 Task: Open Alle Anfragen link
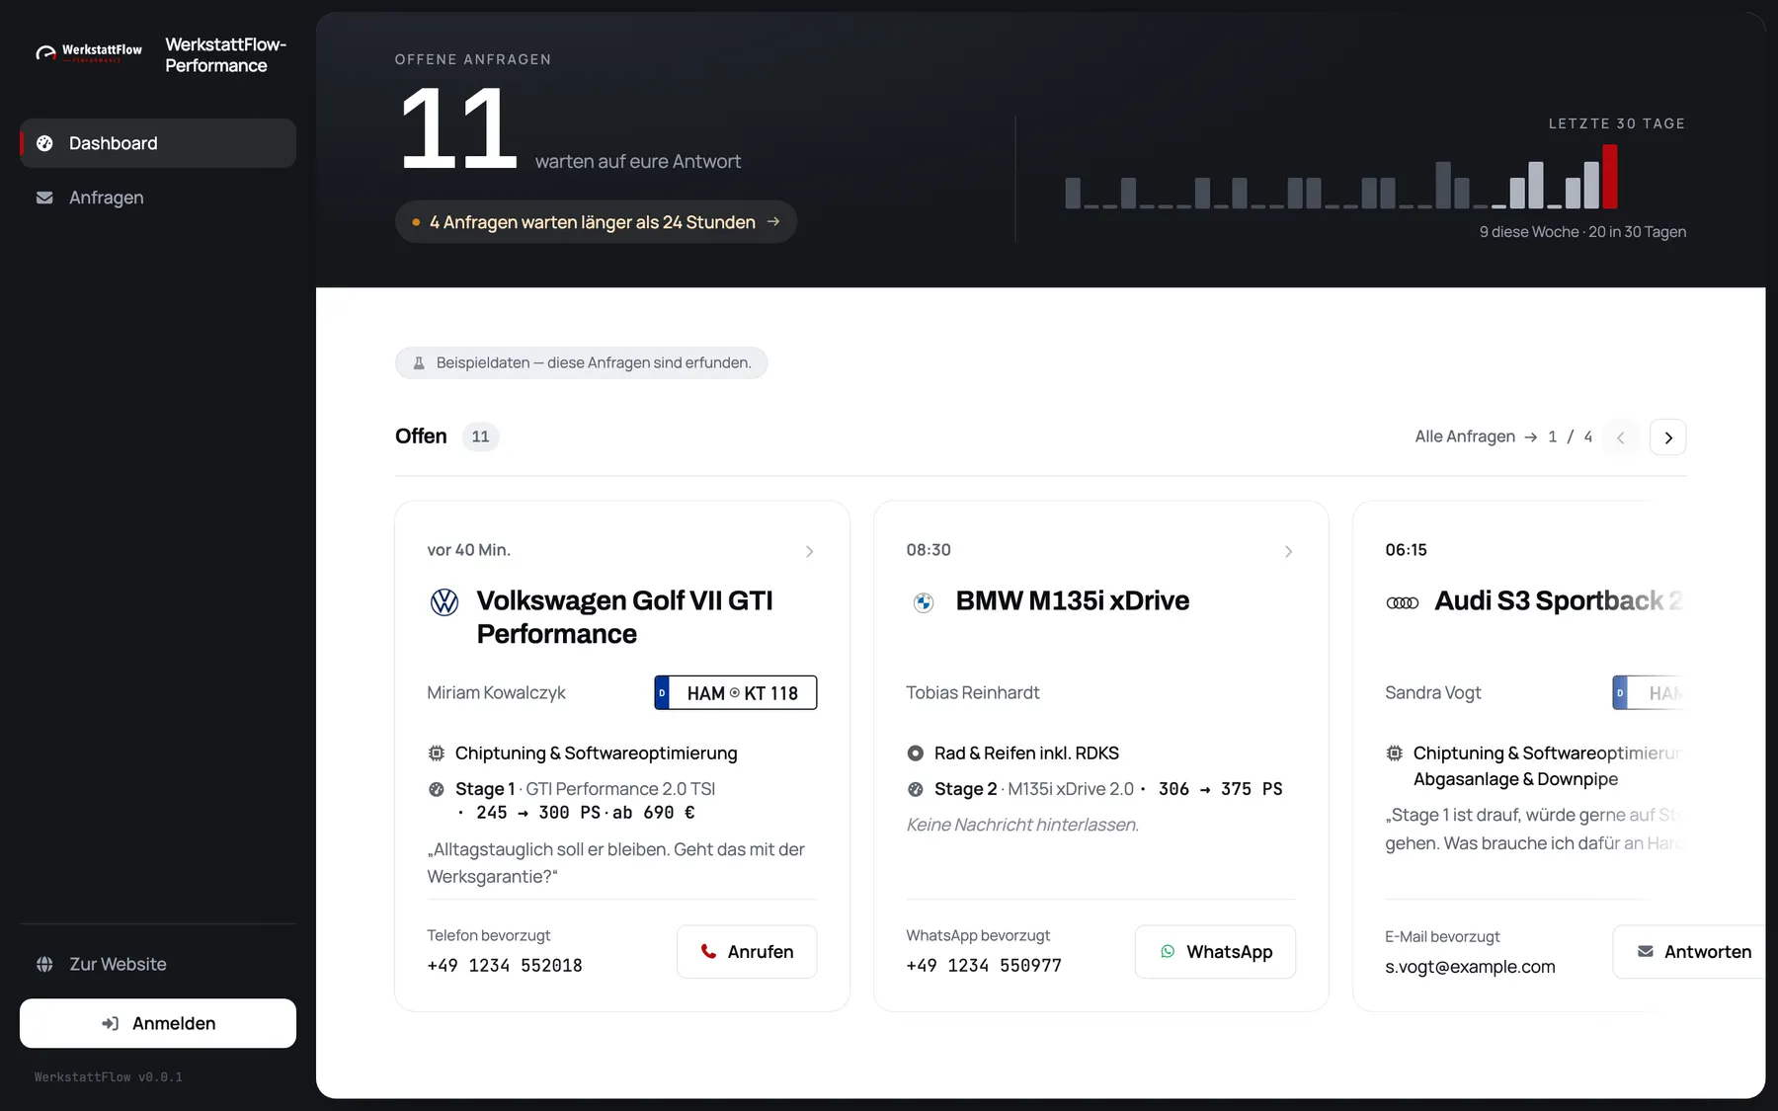click(1476, 436)
